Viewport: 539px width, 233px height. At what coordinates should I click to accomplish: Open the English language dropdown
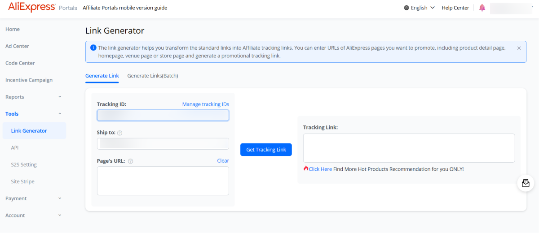pos(420,8)
